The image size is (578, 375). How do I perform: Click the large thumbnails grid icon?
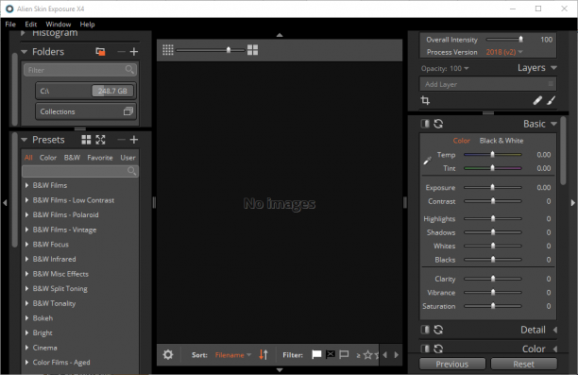tap(252, 50)
